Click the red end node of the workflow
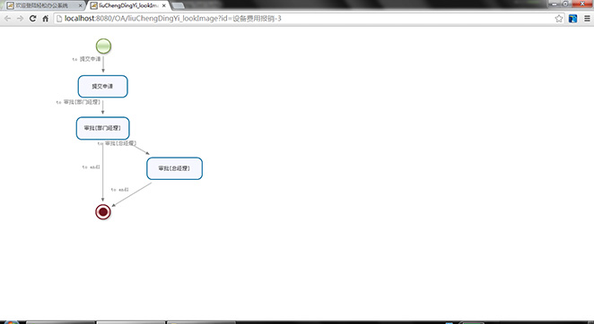Image resolution: width=594 pixels, height=324 pixels. tap(103, 212)
